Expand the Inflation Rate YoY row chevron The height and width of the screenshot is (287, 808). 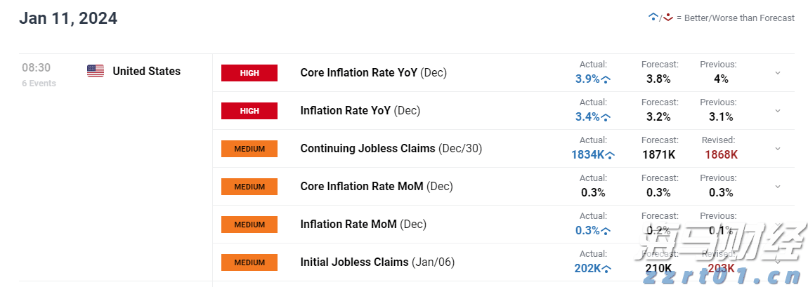[778, 111]
